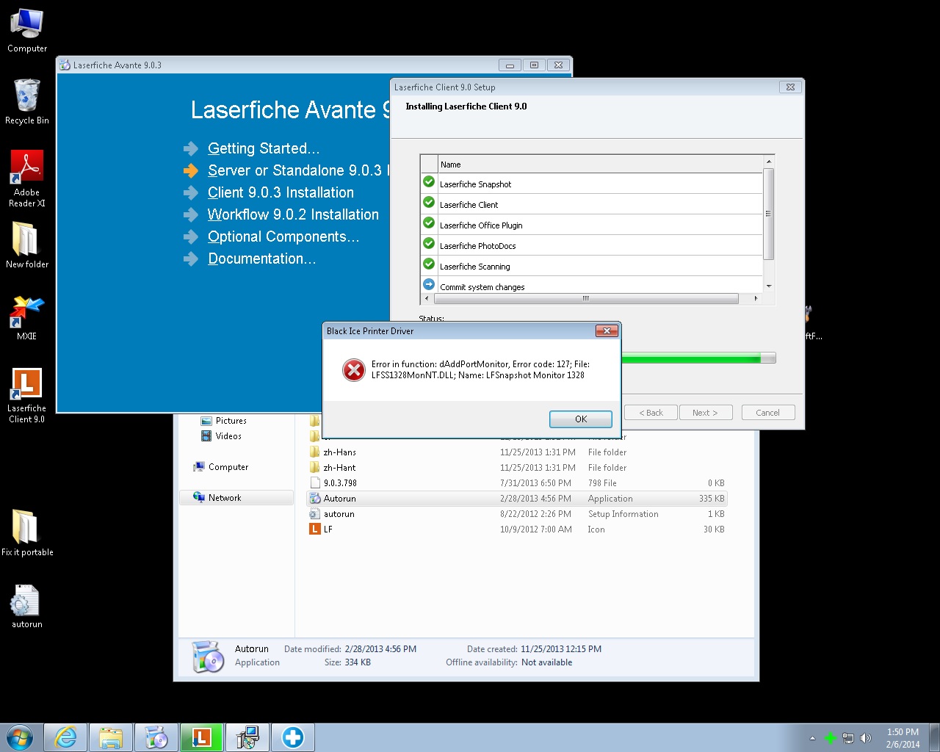Open Client 9.0.3 Installation link
The image size is (940, 752).
tap(281, 192)
